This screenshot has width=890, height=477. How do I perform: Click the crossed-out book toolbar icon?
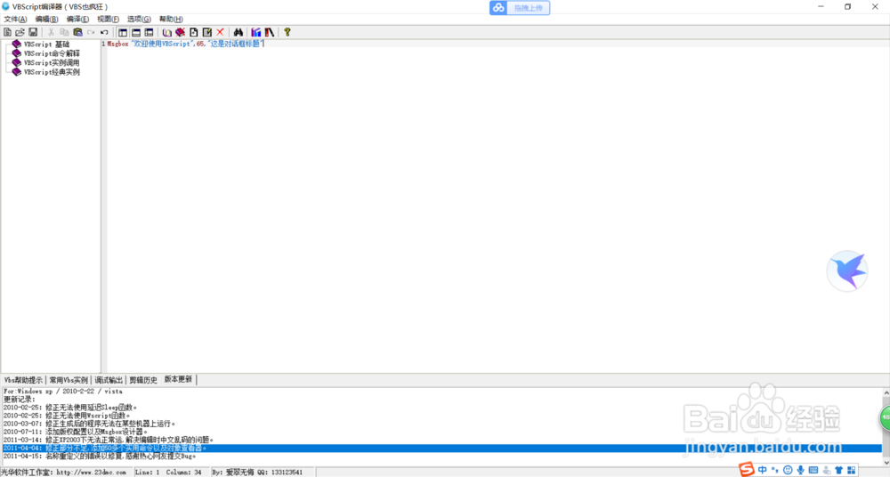[x=181, y=32]
